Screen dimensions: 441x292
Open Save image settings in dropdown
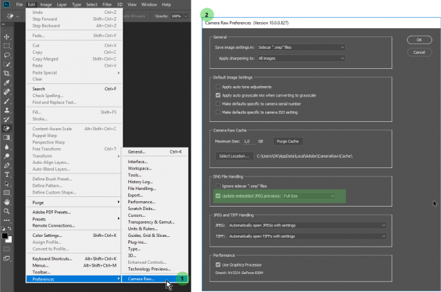pos(301,48)
